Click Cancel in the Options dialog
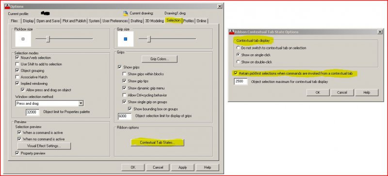Image resolution: width=388 pixels, height=176 pixels. [x=158, y=167]
